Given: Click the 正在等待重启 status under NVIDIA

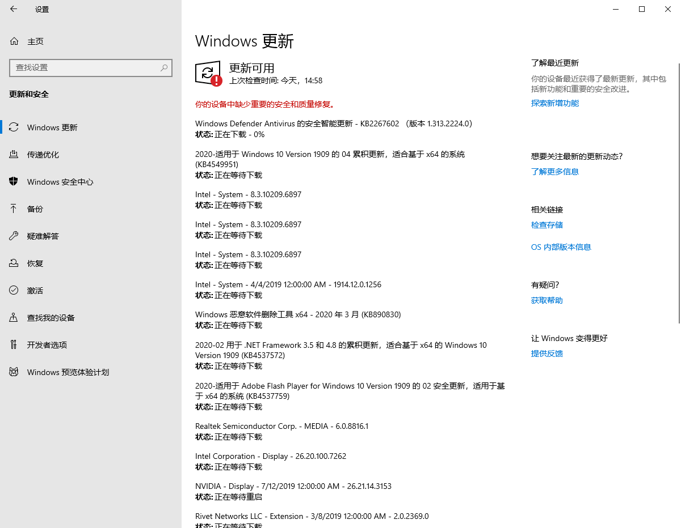Looking at the screenshot, I should pyautogui.click(x=238, y=497).
